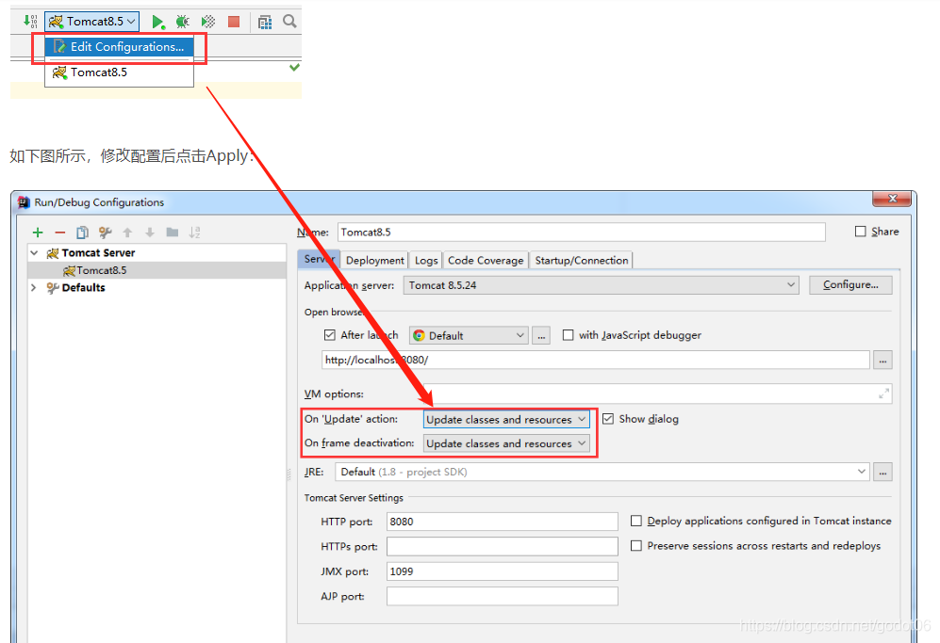
Task: Switch to the Deployment tab
Action: pos(374,261)
